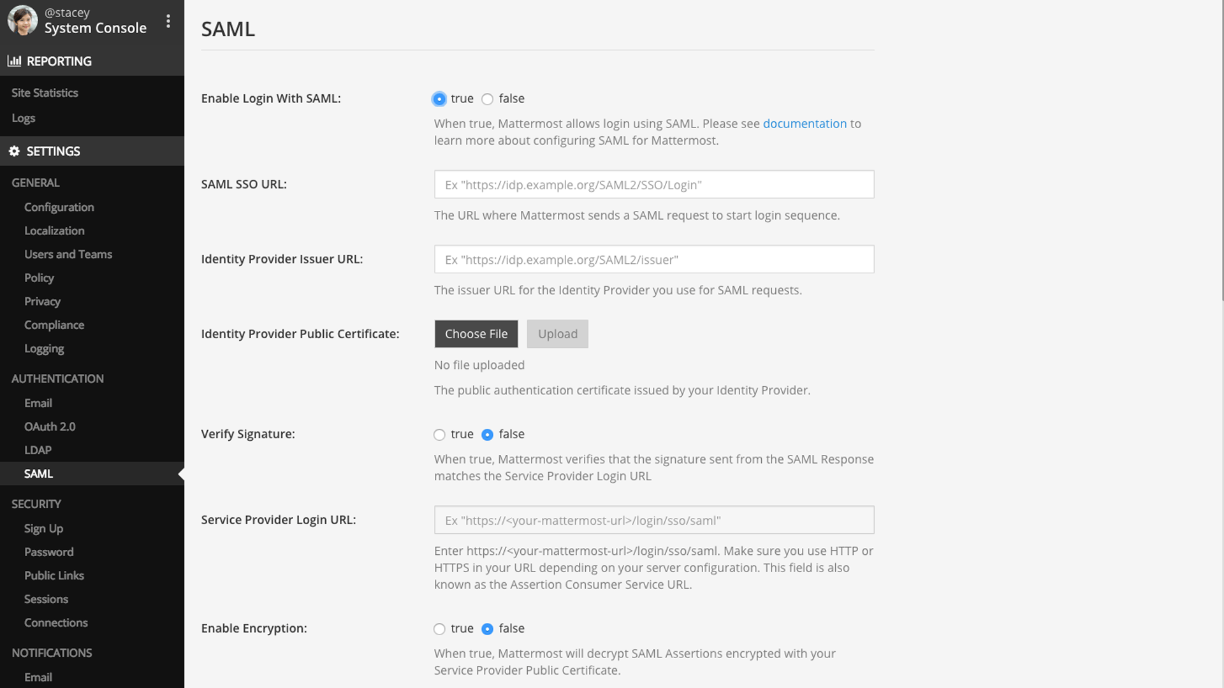Open the three-dot menu beside System Console

(168, 21)
